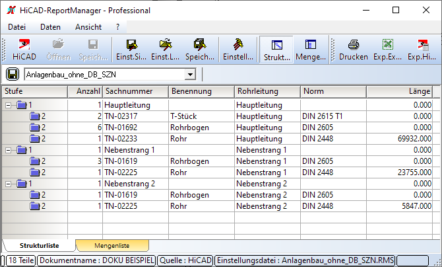Click the folder icon in the 5847.000 length row
The image size is (442, 267).
click(35, 206)
